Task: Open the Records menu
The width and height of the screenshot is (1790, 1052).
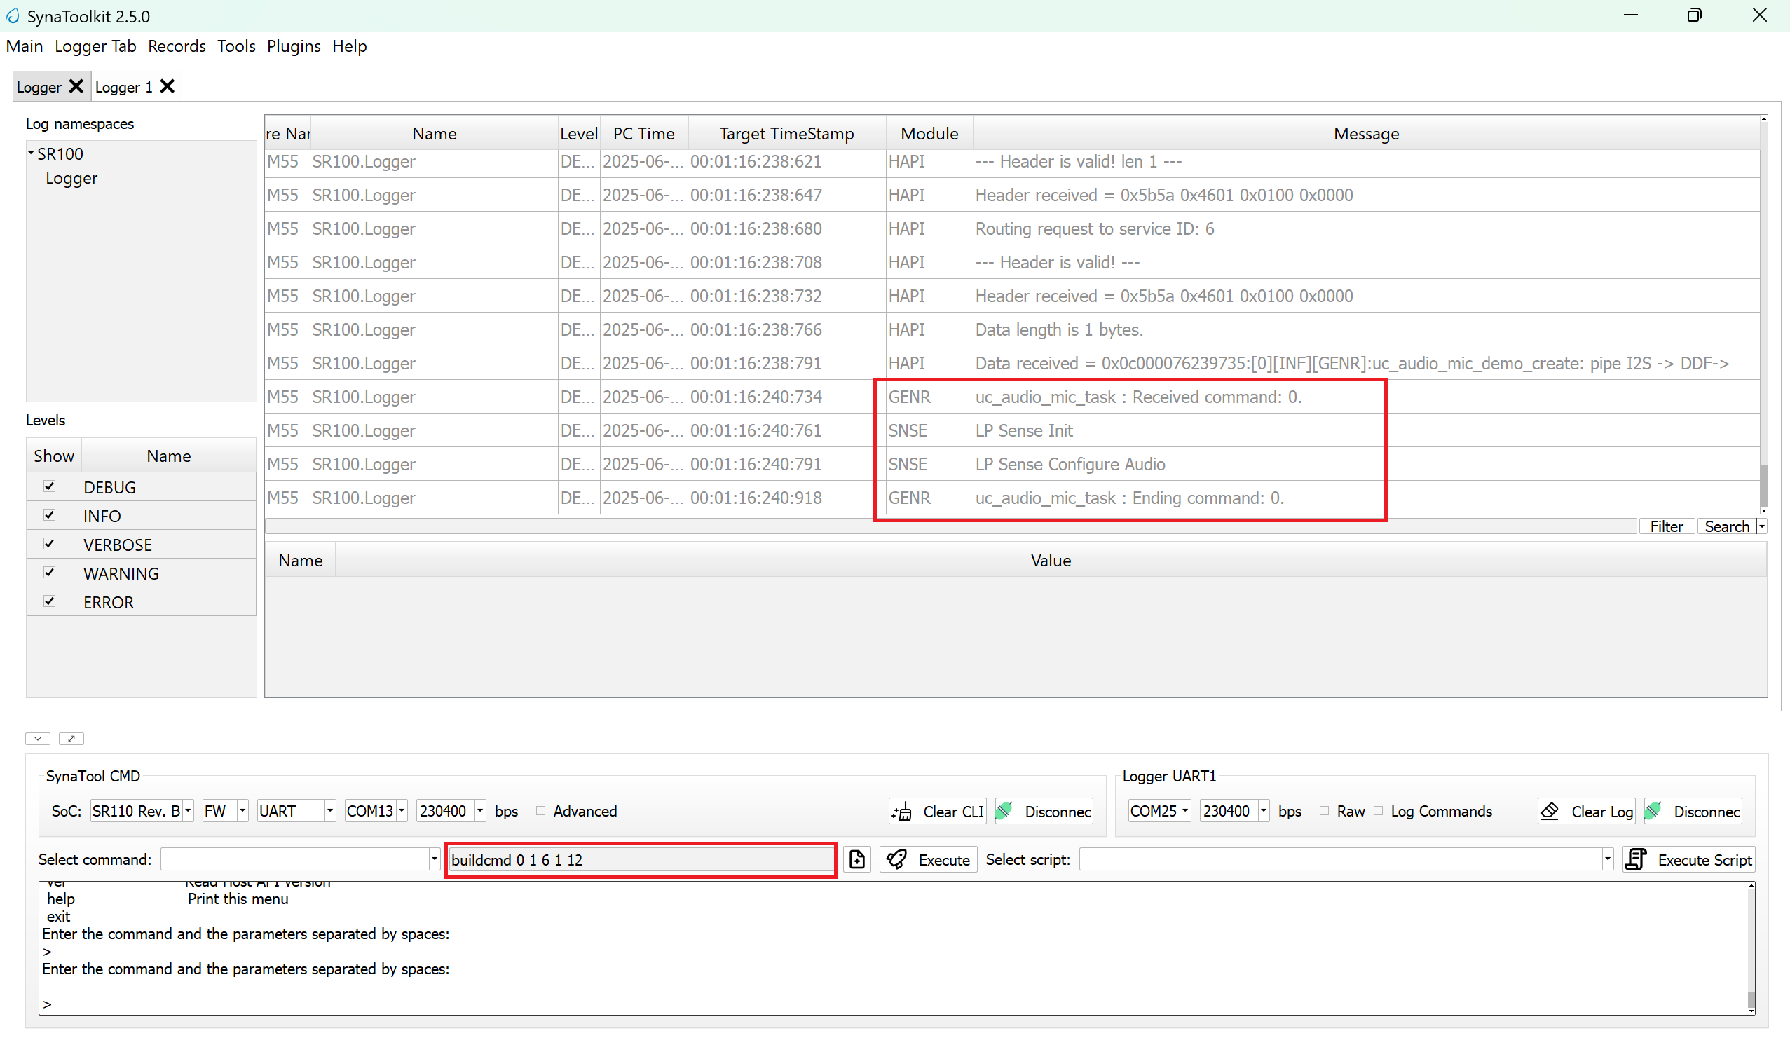Action: 177,46
